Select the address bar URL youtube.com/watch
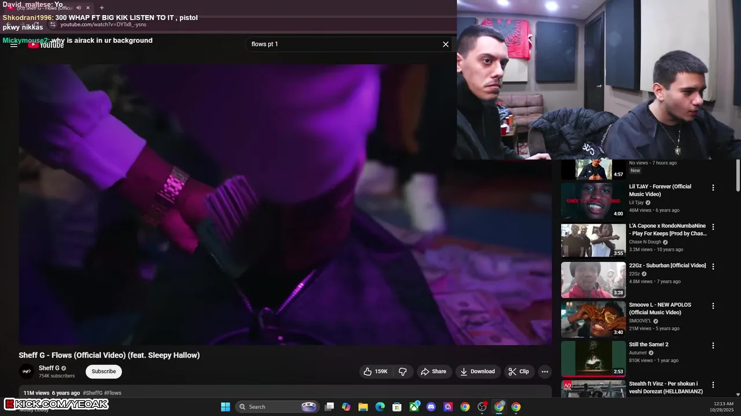This screenshot has width=741, height=416. coord(103,25)
